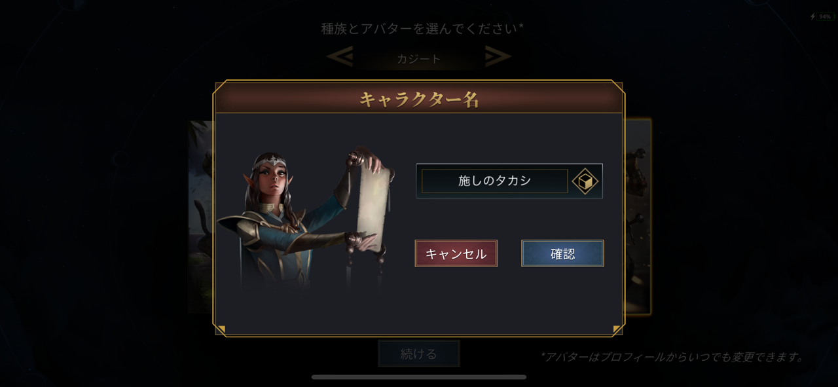Tap the キャラクター名 dialog title bar
838x387 pixels.
point(419,99)
